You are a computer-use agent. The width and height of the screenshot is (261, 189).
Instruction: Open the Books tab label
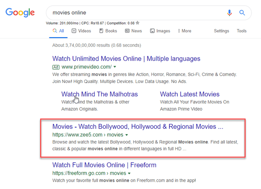coord(111,31)
